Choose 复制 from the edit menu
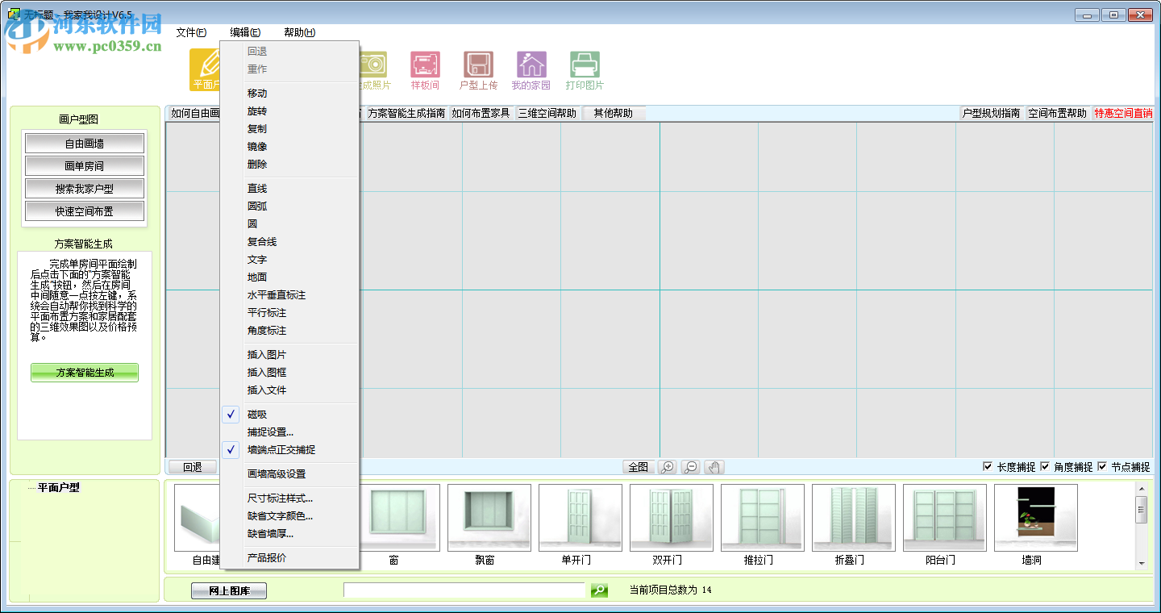This screenshot has height=613, width=1161. 290,129
